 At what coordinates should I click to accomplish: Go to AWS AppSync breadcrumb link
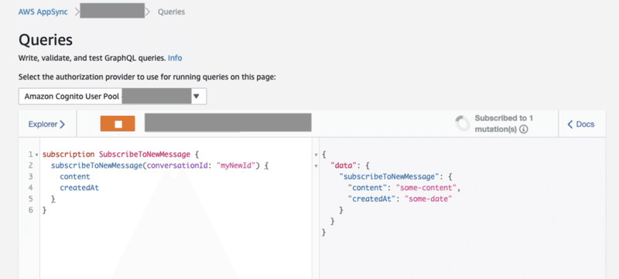point(43,12)
